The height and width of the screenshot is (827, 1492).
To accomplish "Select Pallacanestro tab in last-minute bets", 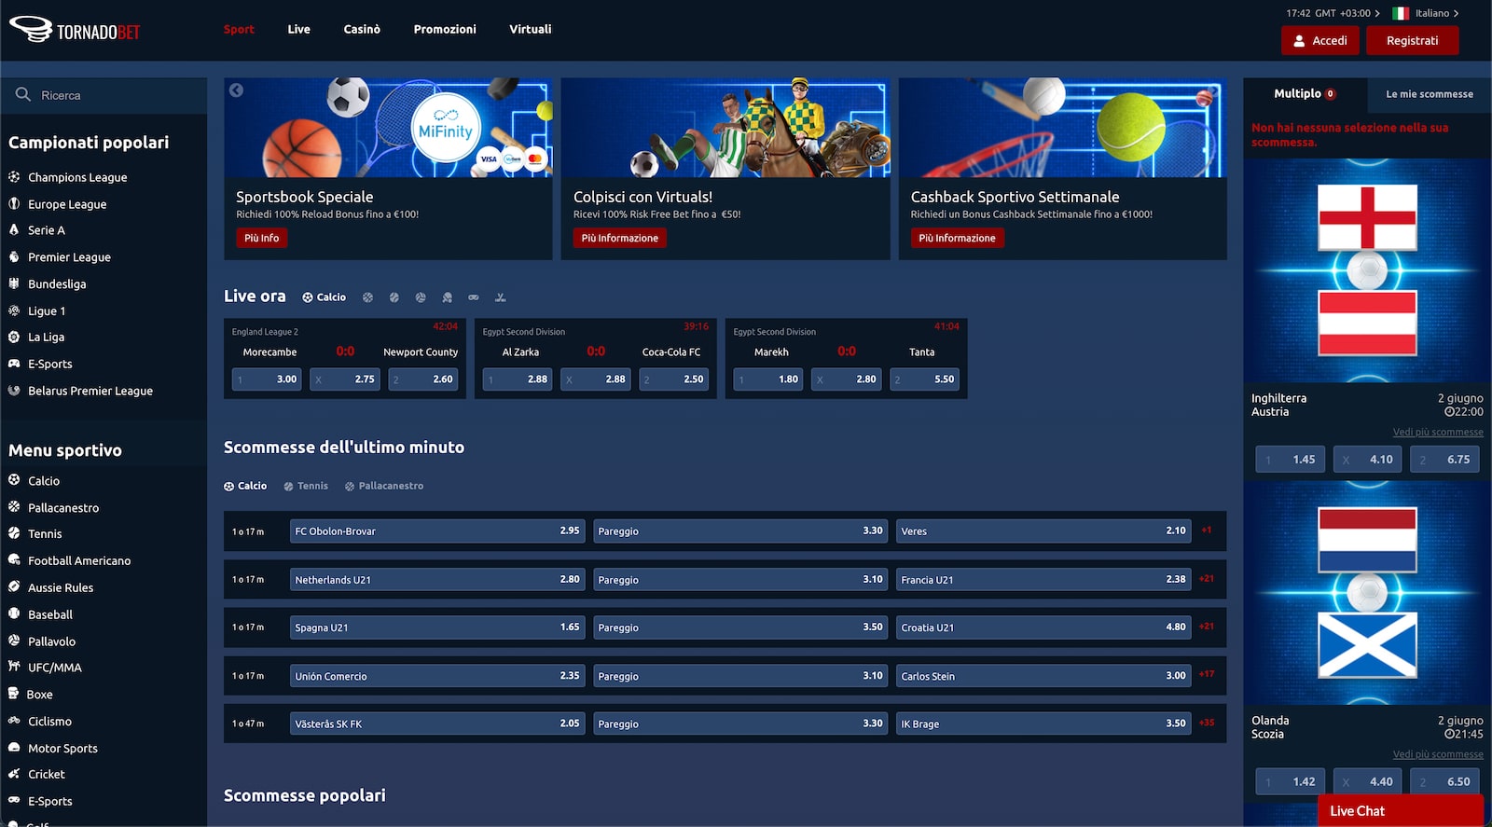I will [384, 486].
